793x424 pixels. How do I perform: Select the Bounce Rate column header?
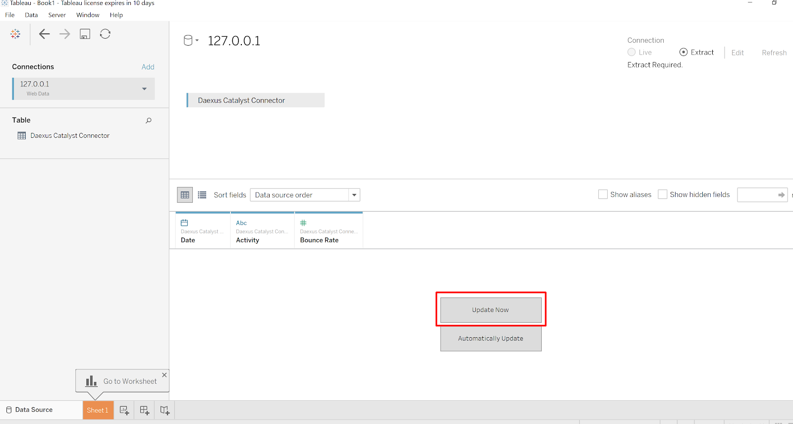(x=329, y=230)
